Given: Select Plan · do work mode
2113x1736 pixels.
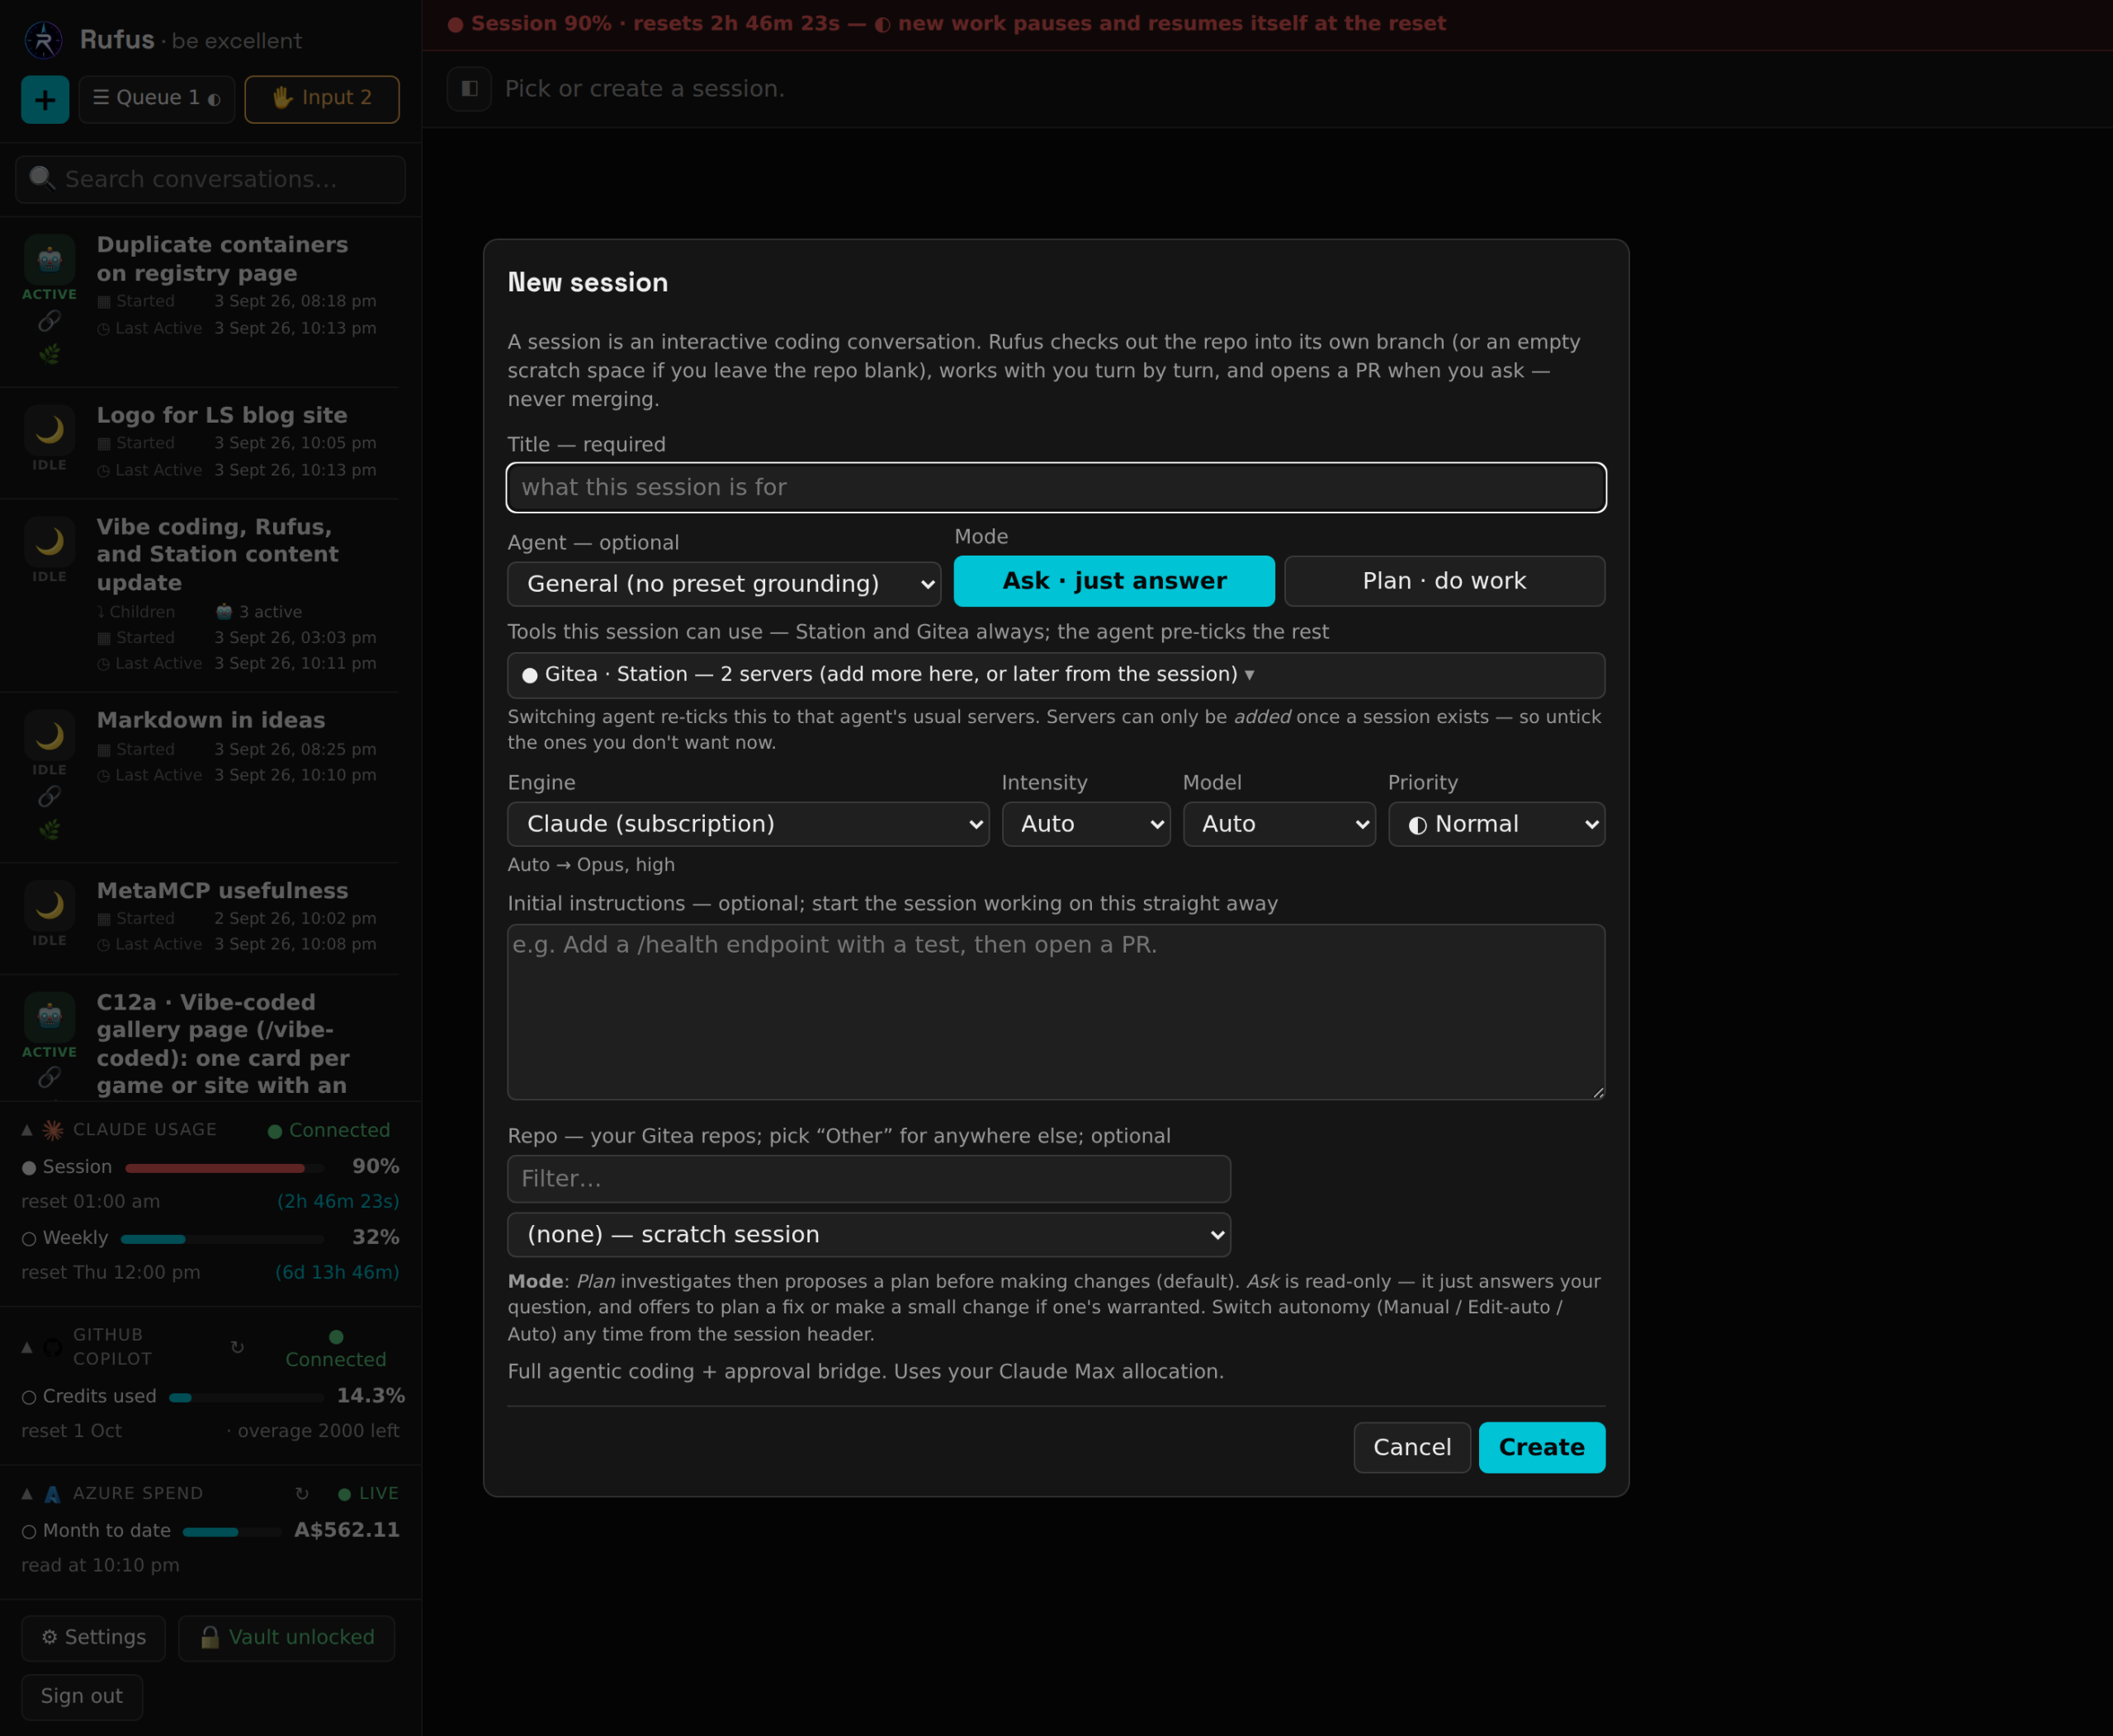Looking at the screenshot, I should click(1444, 581).
